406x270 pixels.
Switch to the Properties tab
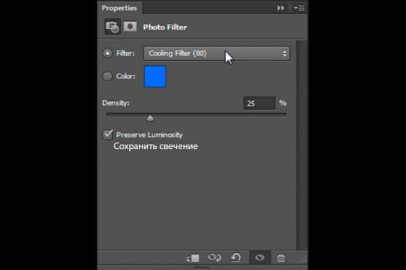pos(119,8)
